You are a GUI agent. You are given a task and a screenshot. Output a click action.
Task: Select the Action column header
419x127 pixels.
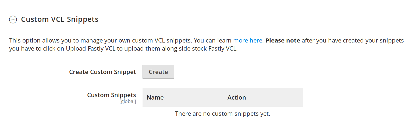pos(237,97)
